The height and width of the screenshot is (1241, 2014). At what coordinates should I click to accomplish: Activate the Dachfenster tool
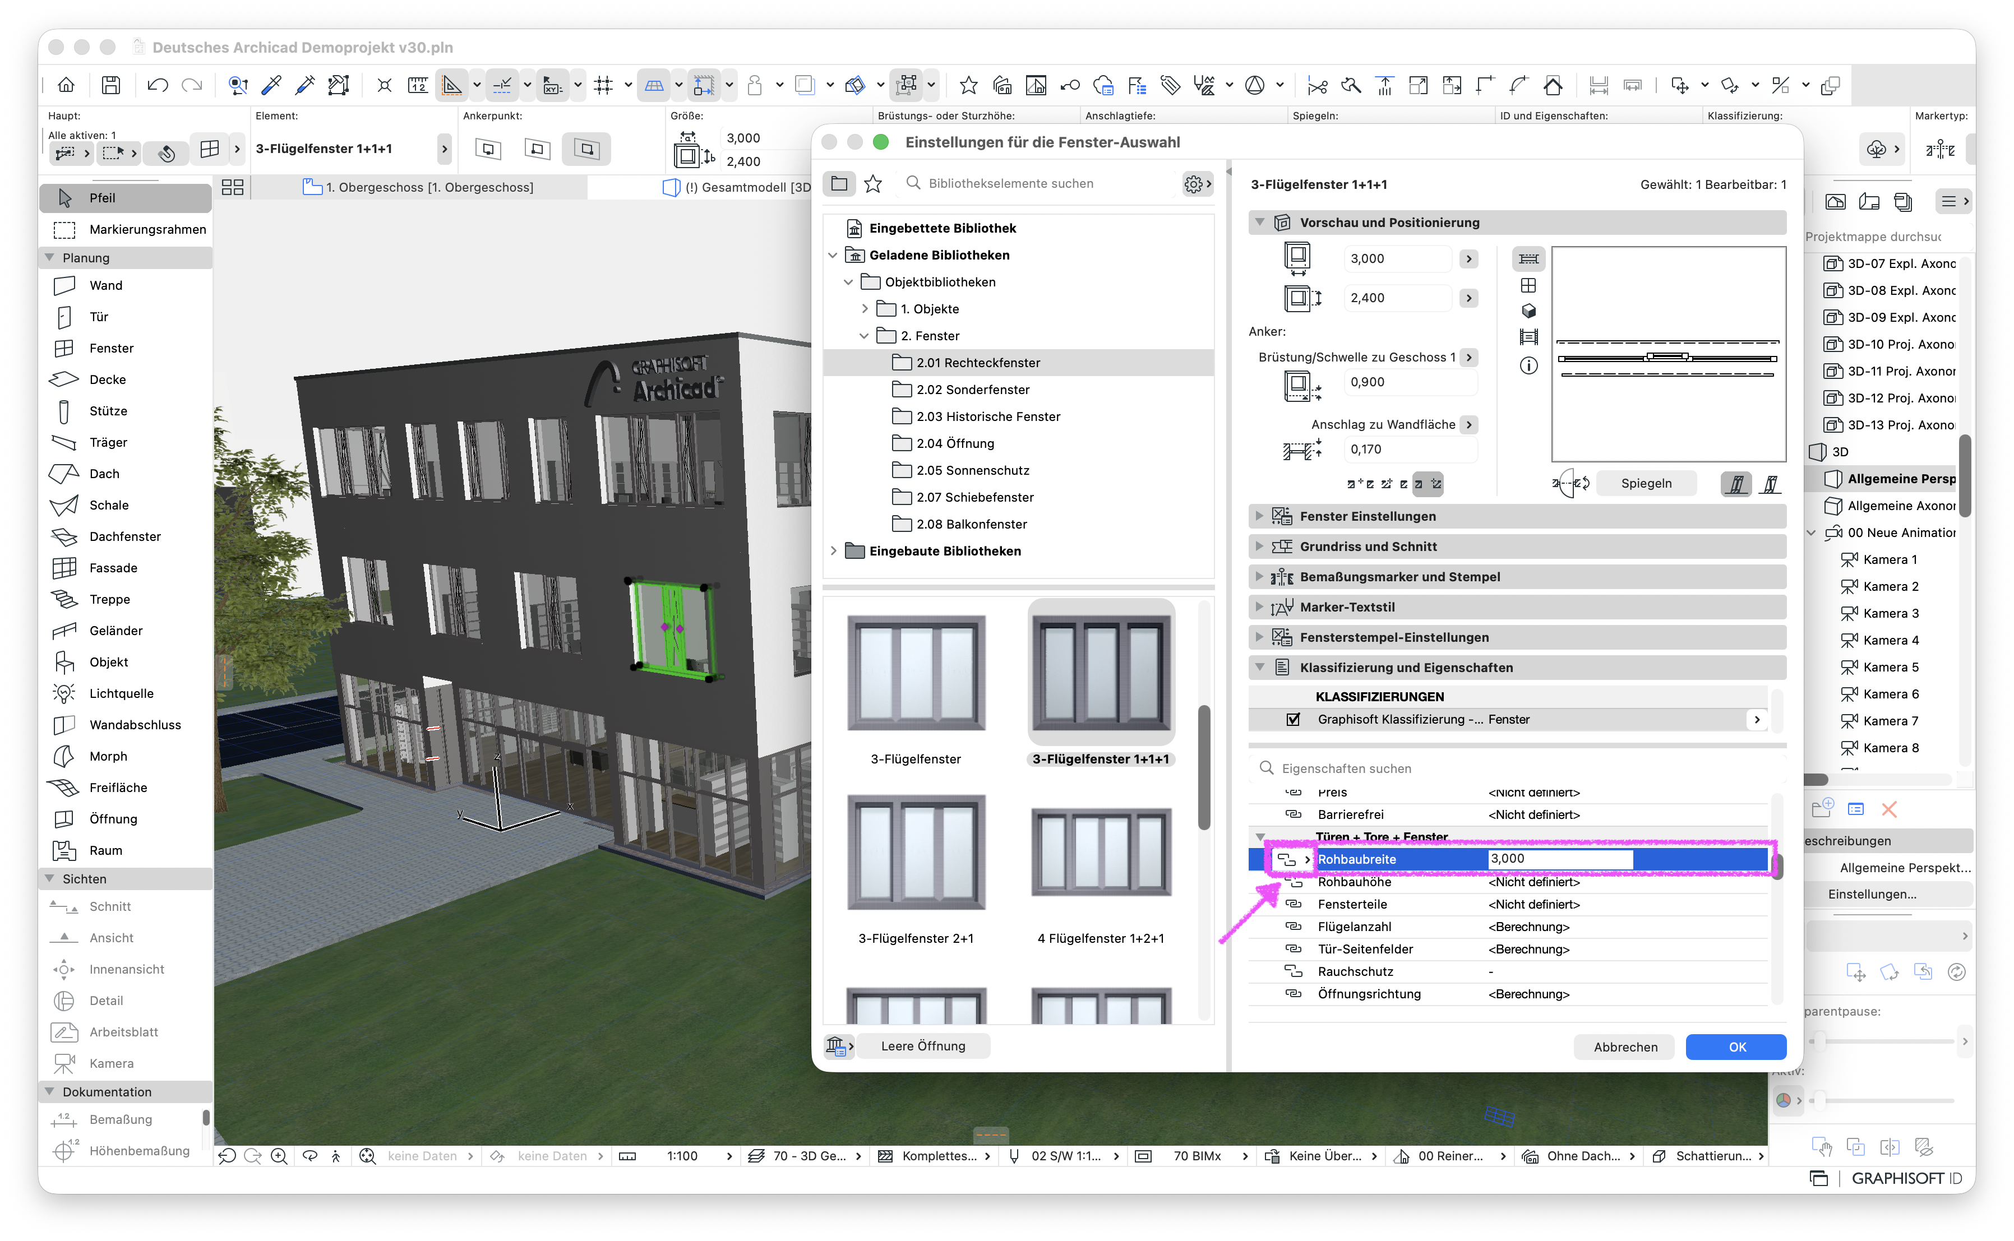pyautogui.click(x=125, y=537)
